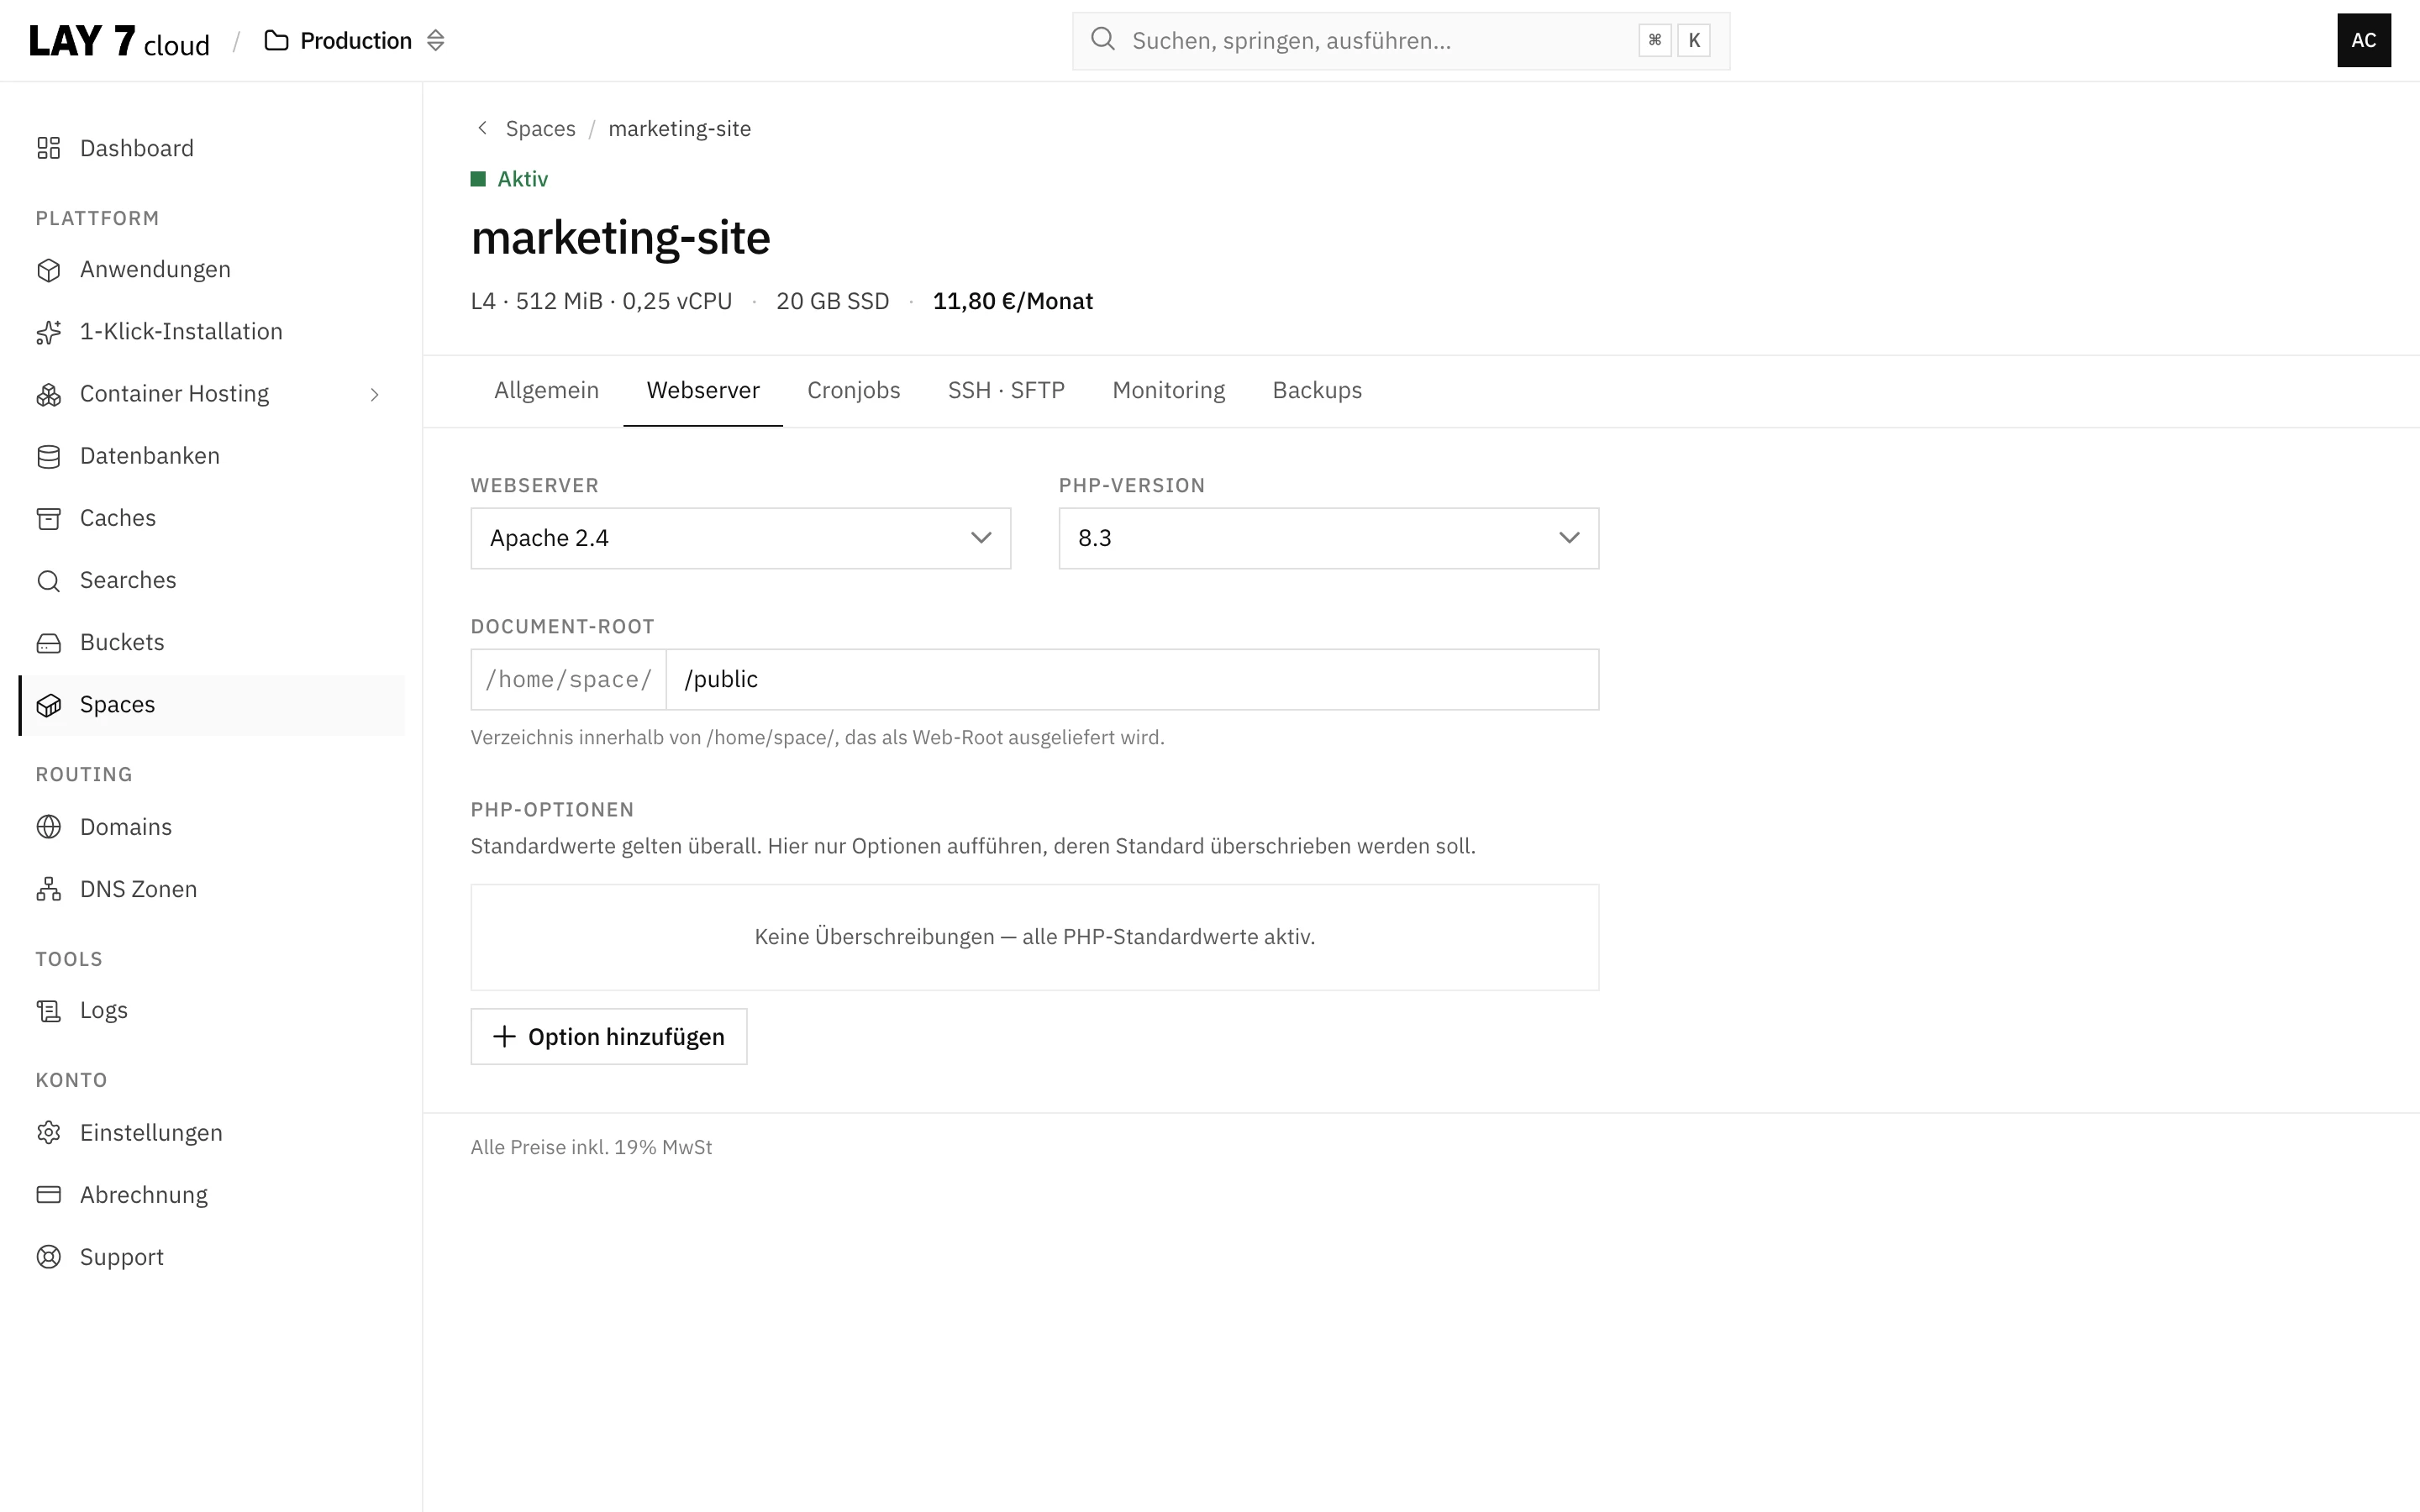The width and height of the screenshot is (2420, 1512).
Task: Open Searches in the sidebar
Action: tap(212, 580)
